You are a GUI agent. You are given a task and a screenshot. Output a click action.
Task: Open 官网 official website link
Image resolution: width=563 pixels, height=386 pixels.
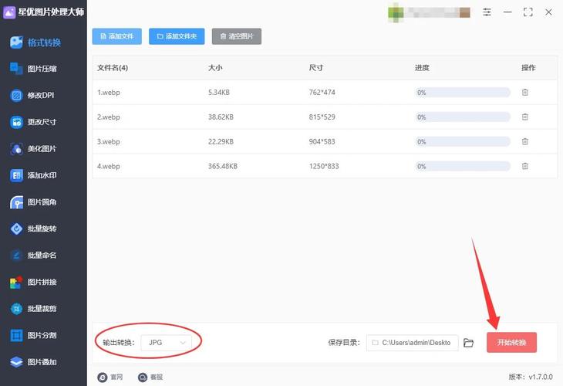110,377
